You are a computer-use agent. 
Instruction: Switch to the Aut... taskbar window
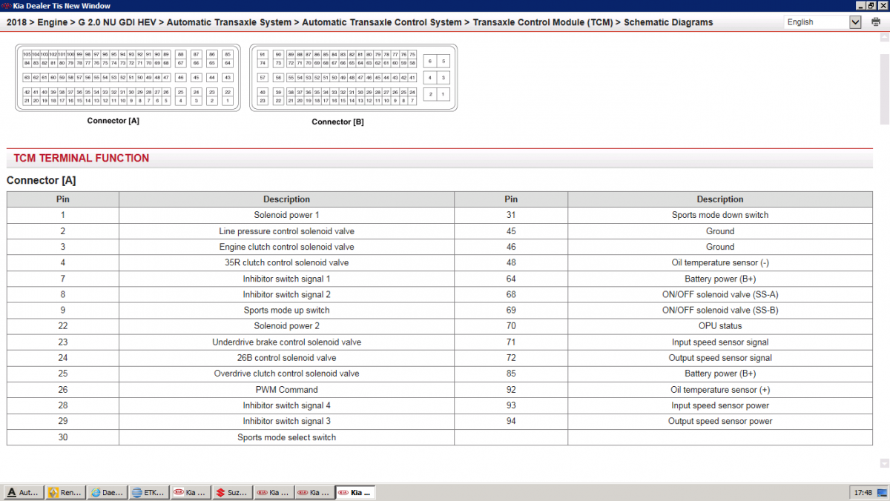coord(23,492)
